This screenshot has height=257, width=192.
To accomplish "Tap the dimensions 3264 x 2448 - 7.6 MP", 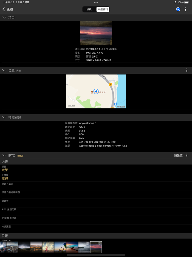I will pyautogui.click(x=98, y=60).
